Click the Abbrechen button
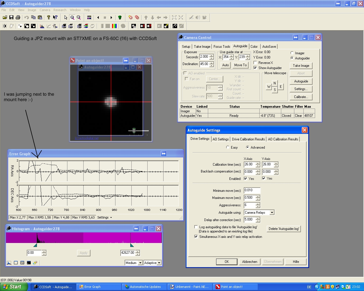This screenshot has height=291, width=364. point(250,262)
